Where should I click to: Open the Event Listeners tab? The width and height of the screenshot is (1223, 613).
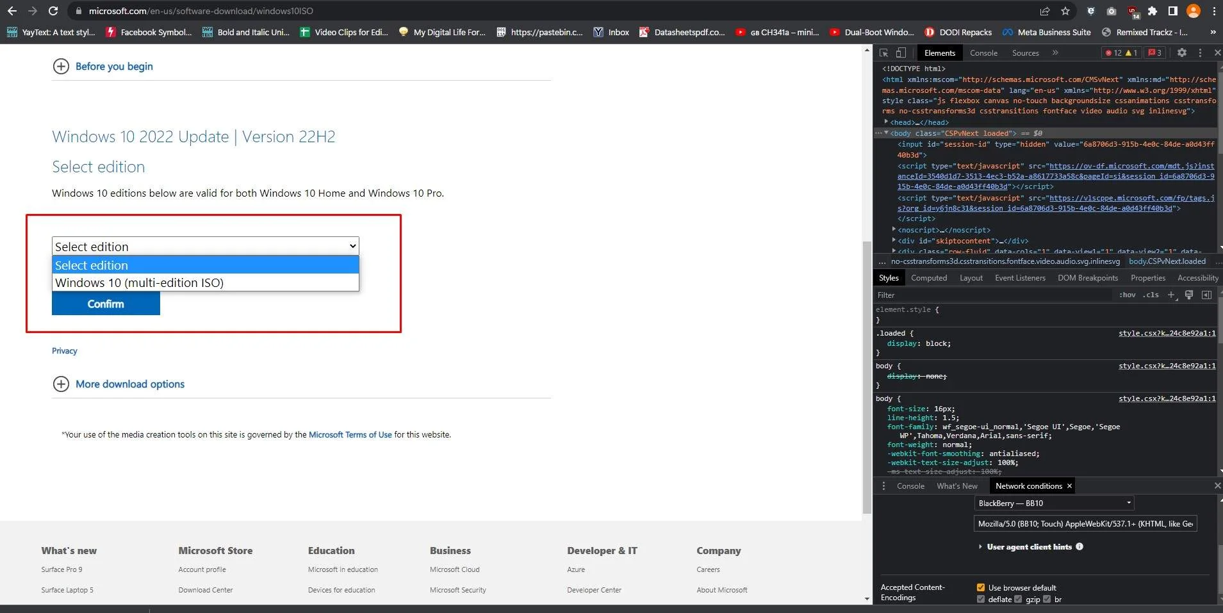[1020, 278]
